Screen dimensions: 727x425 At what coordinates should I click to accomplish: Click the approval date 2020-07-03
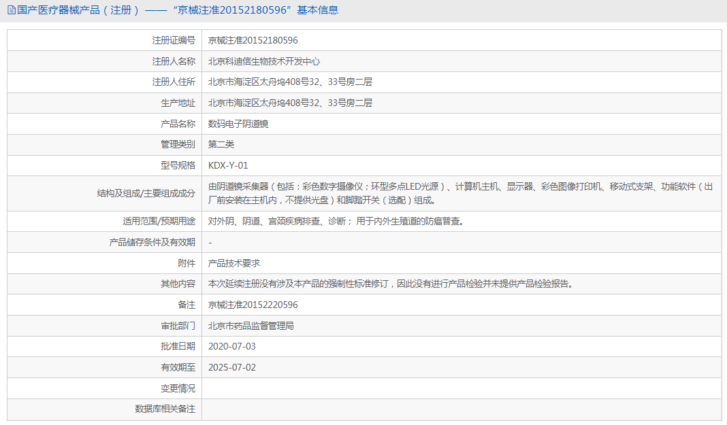[231, 346]
